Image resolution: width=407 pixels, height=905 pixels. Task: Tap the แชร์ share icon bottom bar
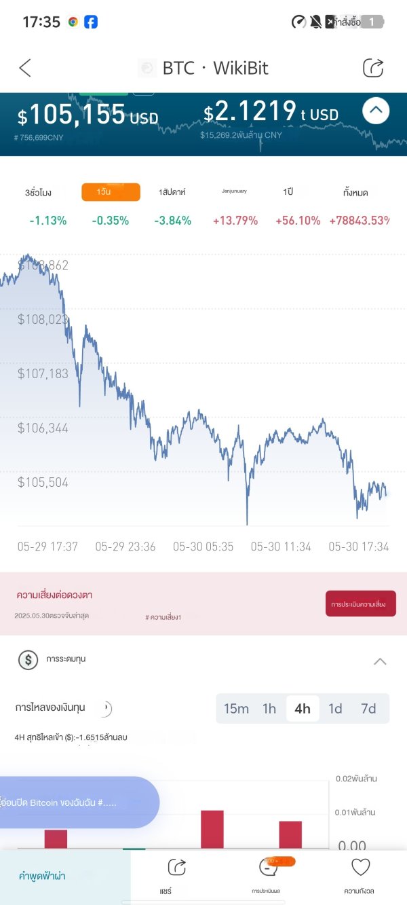coord(177,868)
